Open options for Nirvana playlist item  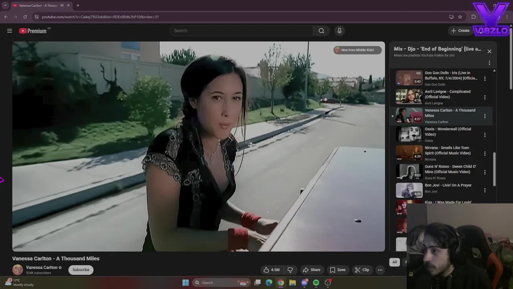pos(485,153)
